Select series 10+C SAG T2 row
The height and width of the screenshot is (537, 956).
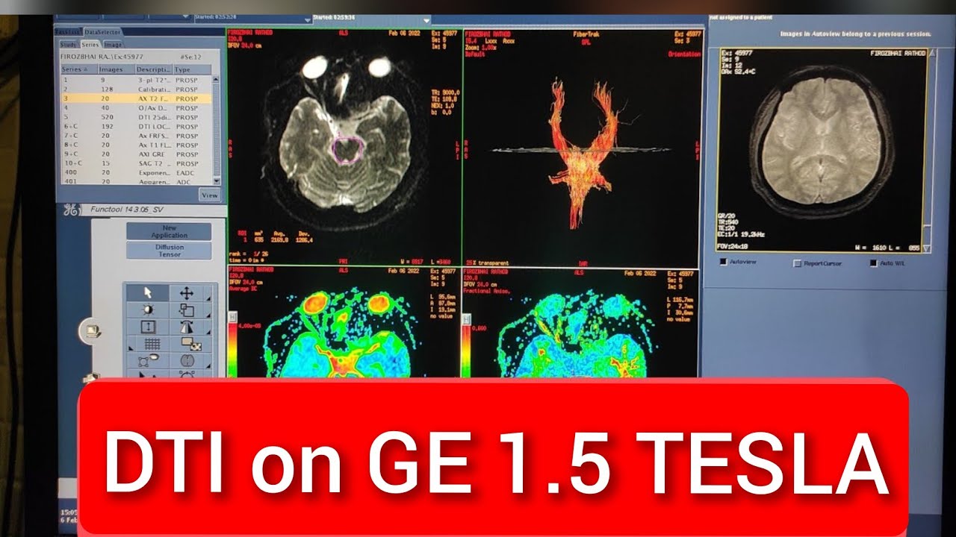[136, 163]
